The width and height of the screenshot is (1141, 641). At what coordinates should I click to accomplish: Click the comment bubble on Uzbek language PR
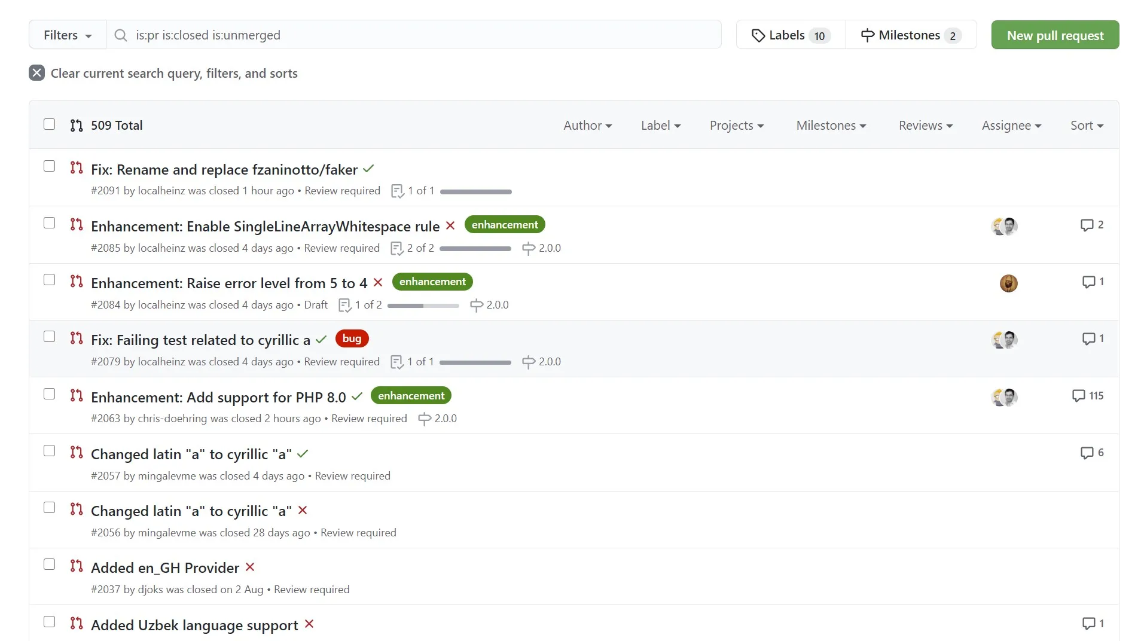[1088, 624]
